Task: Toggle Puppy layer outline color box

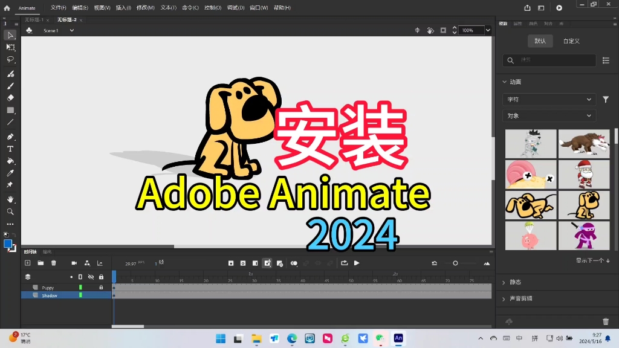Action: (x=80, y=288)
